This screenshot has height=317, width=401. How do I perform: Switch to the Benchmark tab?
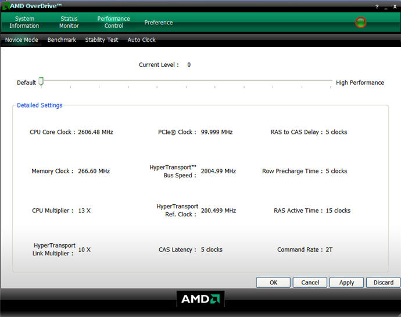[62, 40]
